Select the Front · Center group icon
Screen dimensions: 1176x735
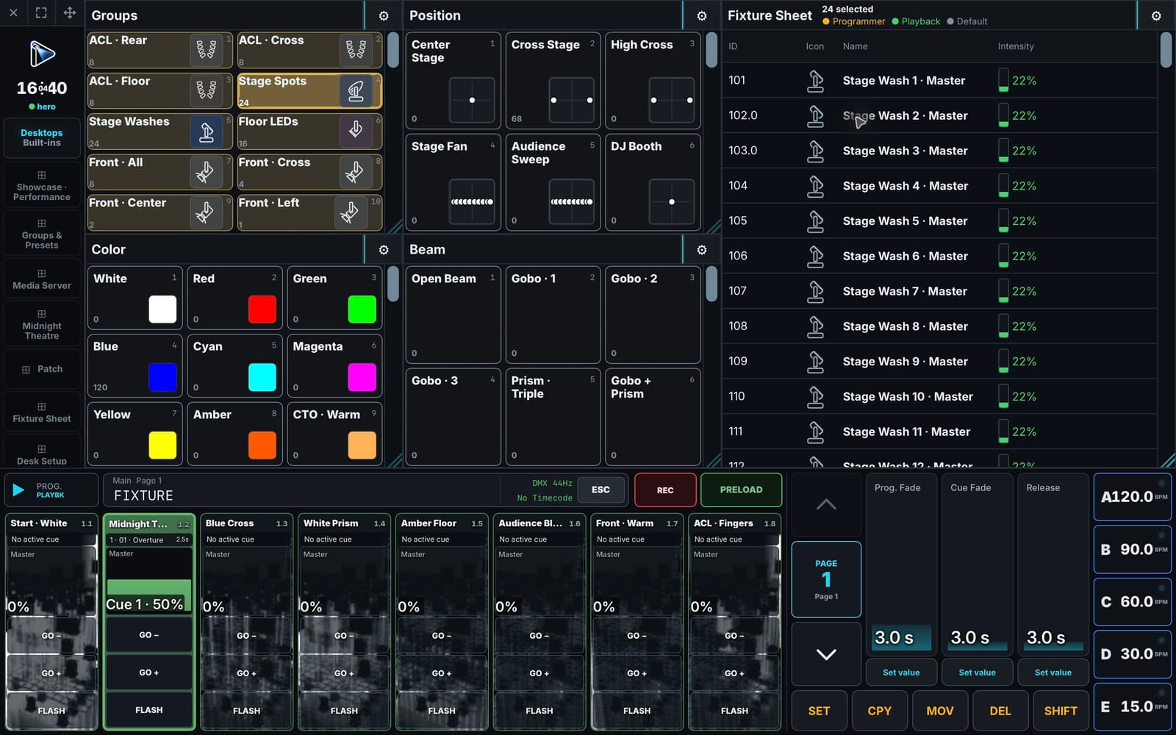tap(205, 212)
